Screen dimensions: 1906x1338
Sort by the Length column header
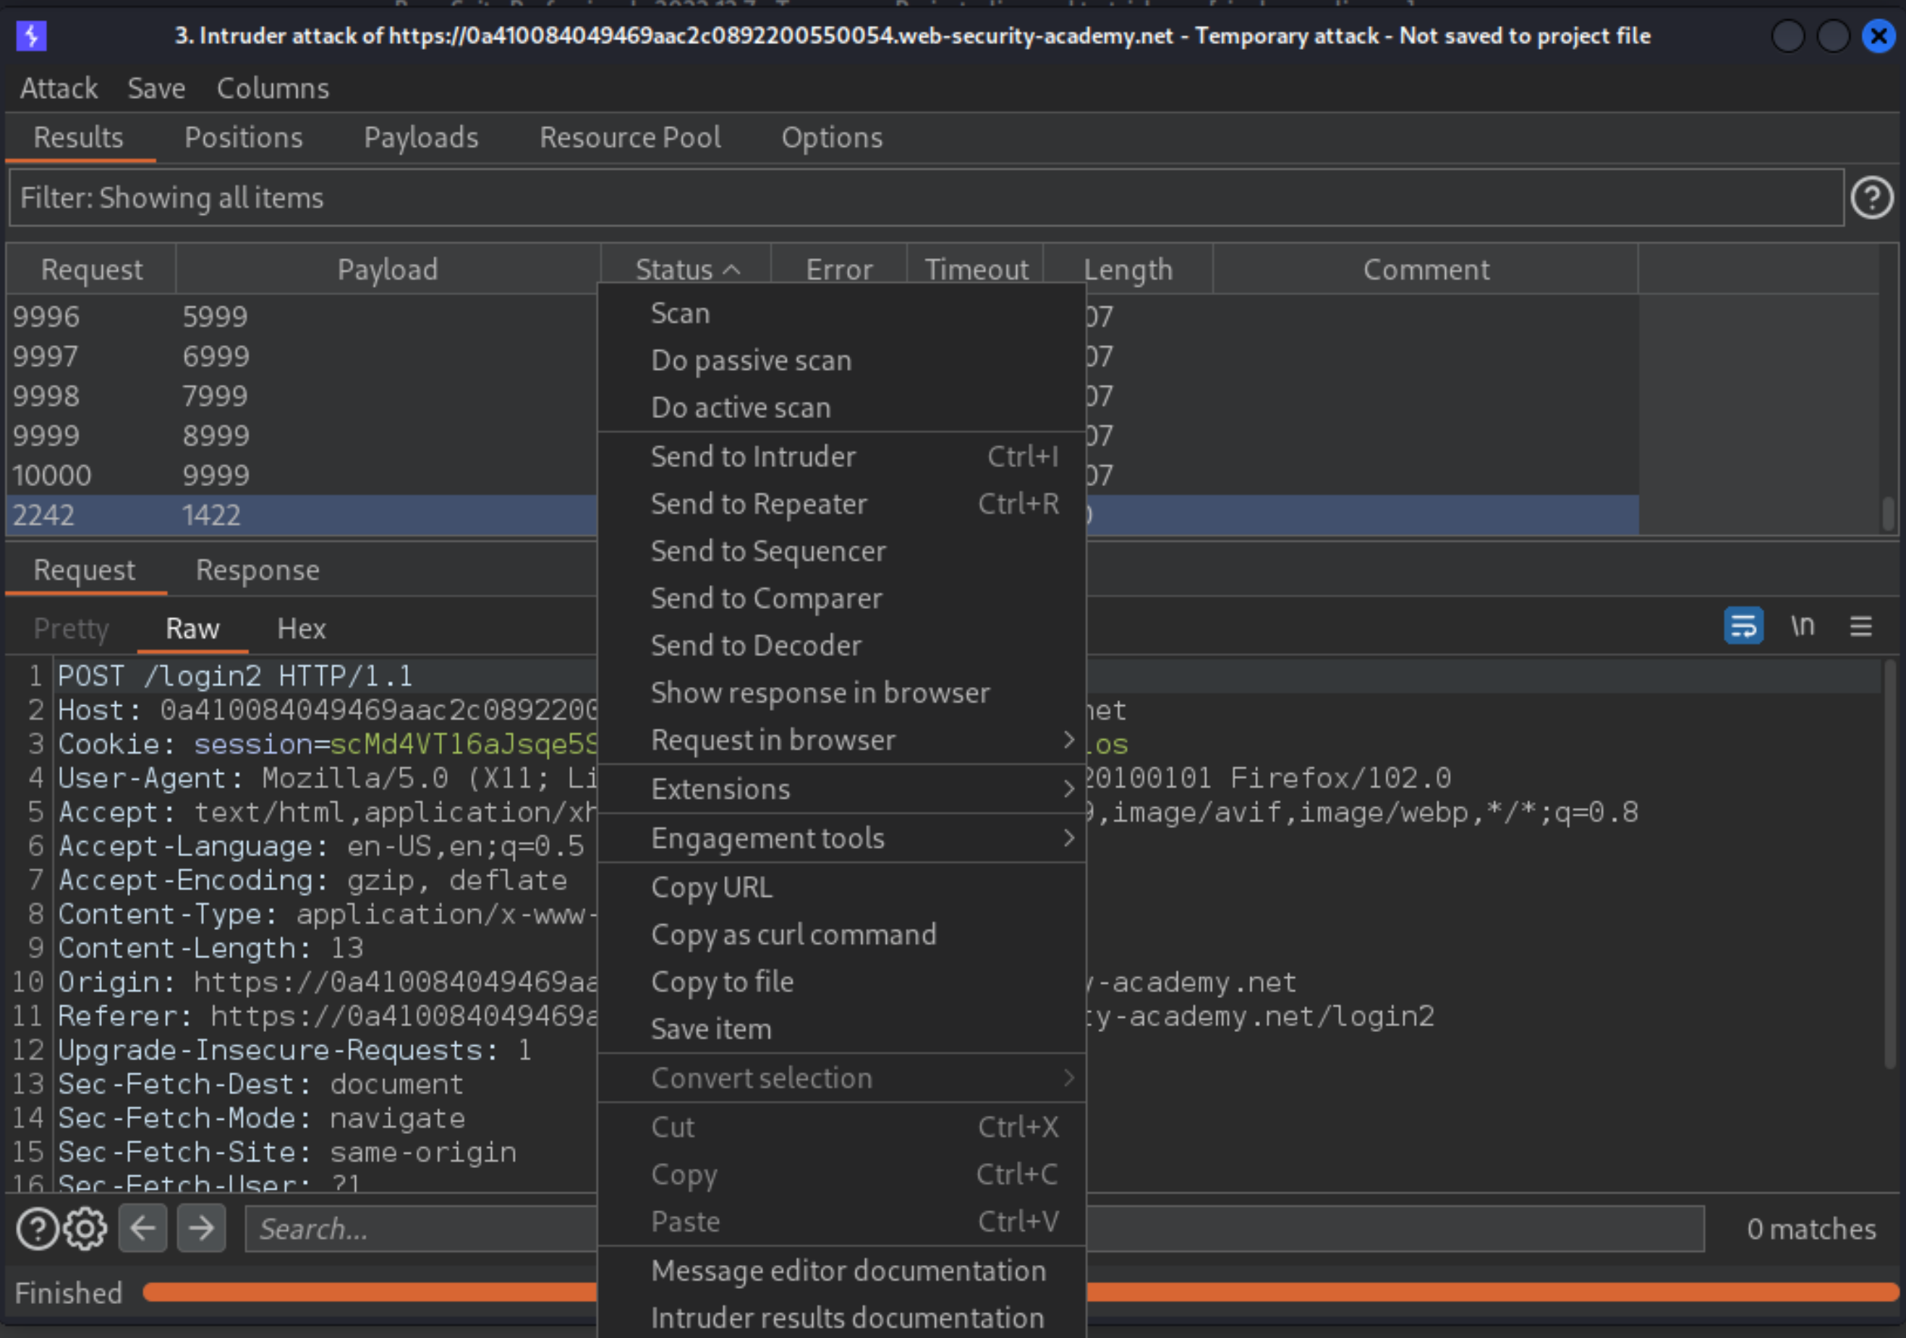pos(1128,270)
